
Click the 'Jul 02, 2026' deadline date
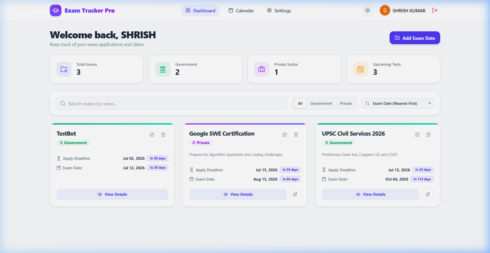(x=134, y=158)
